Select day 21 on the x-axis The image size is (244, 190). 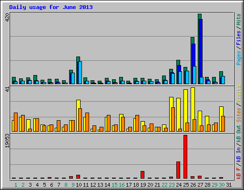pyautogui.click(x=157, y=185)
